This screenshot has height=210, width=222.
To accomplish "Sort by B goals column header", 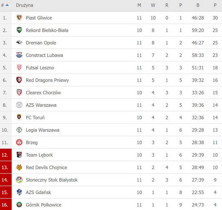I will pos(198,5).
